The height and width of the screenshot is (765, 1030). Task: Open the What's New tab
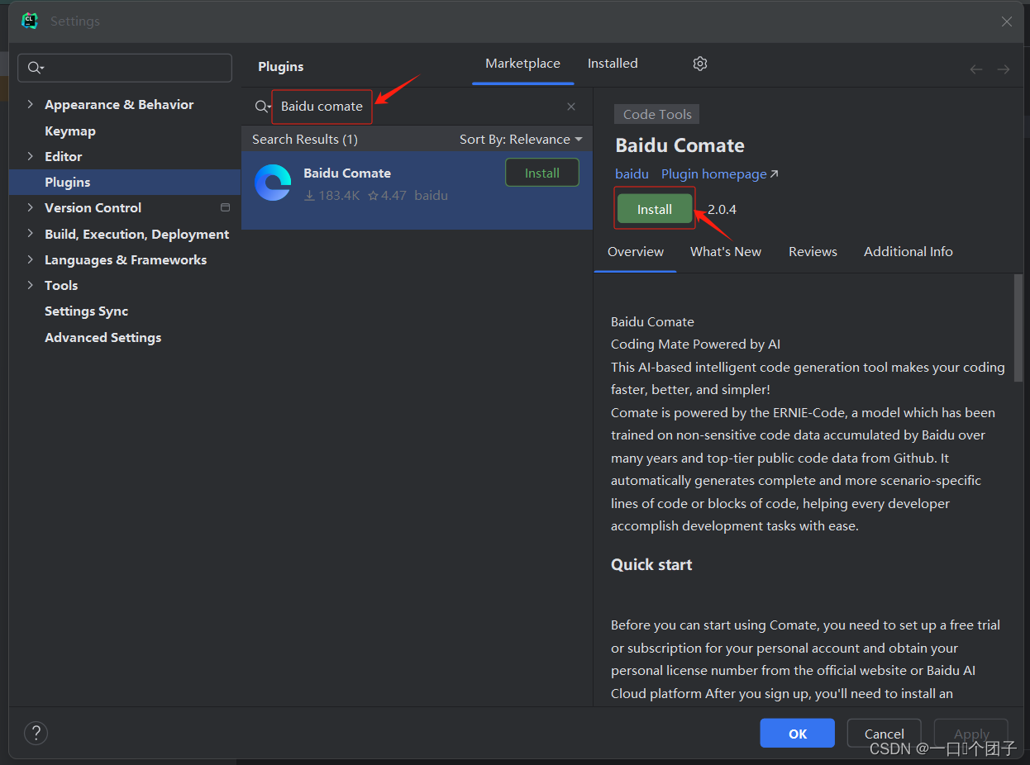(726, 252)
